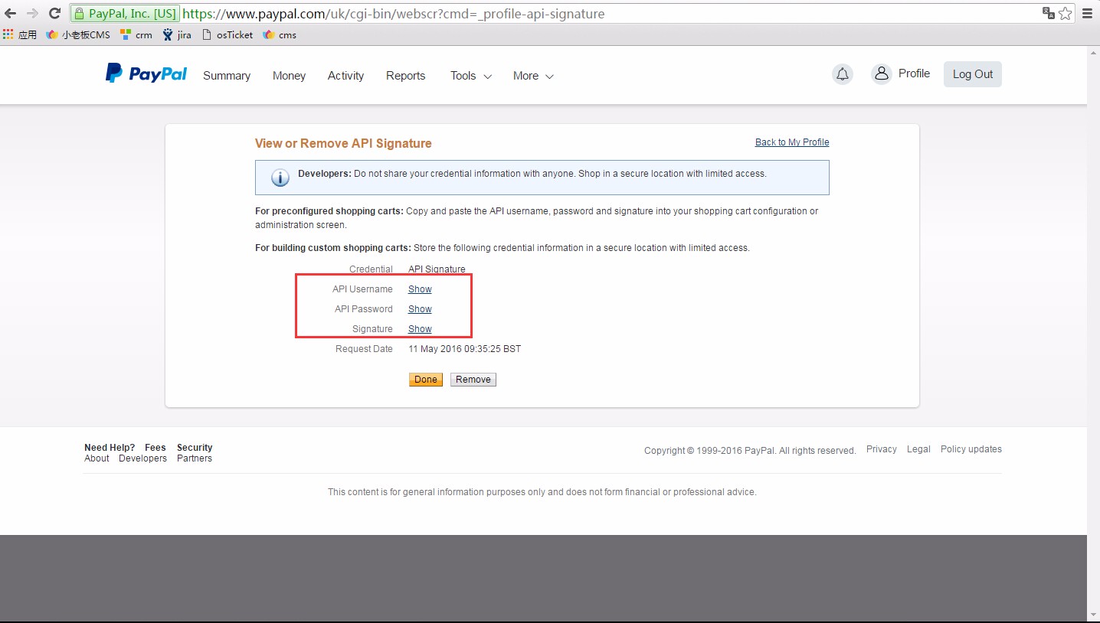Open the Partners footer link
1100x623 pixels.
pos(195,458)
